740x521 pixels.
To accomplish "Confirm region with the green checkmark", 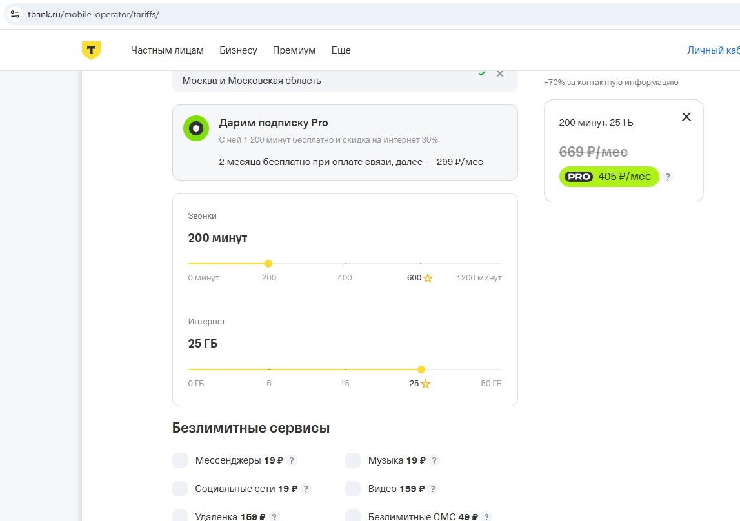I will point(482,74).
